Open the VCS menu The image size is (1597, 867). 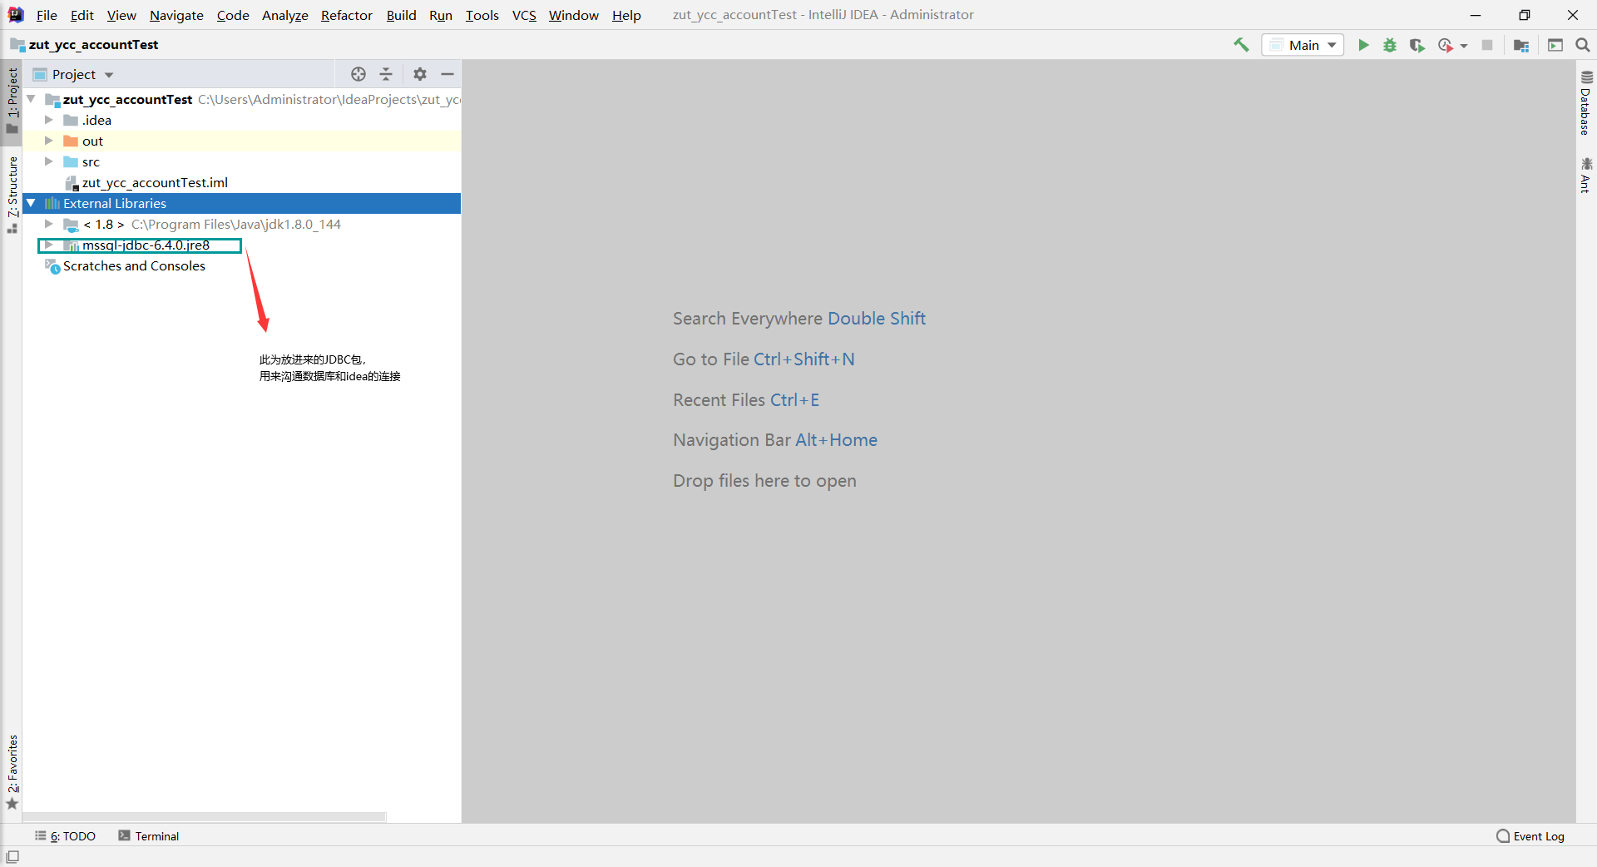click(524, 15)
